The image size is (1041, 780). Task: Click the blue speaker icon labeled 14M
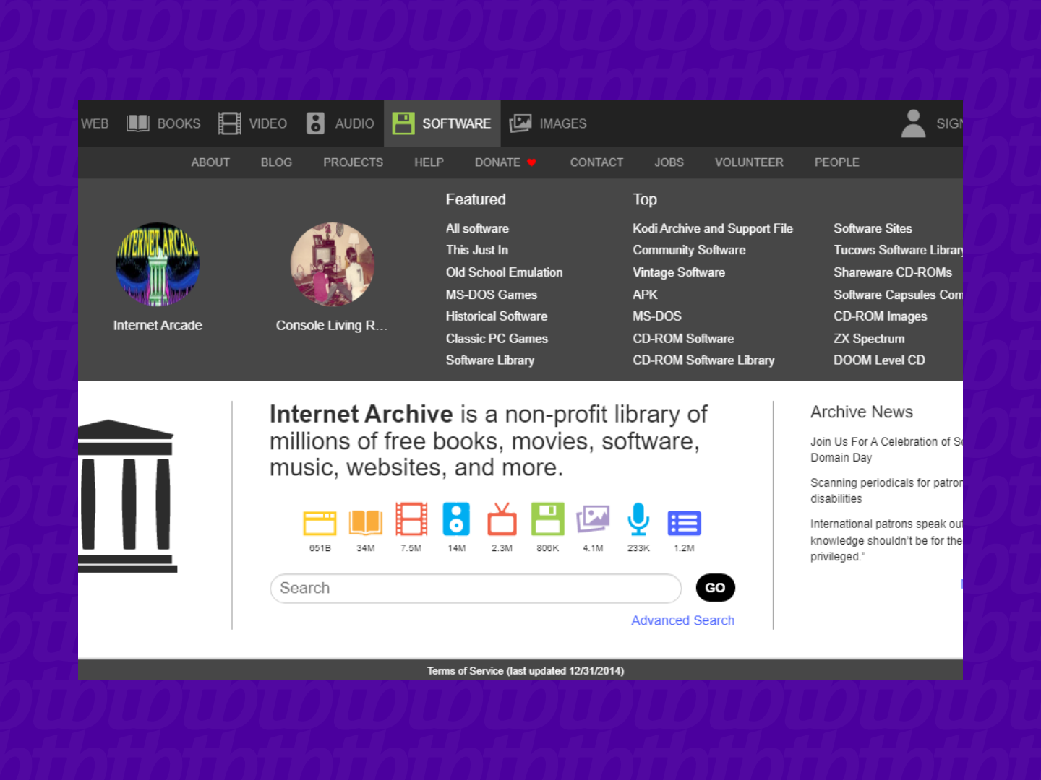coord(456,519)
